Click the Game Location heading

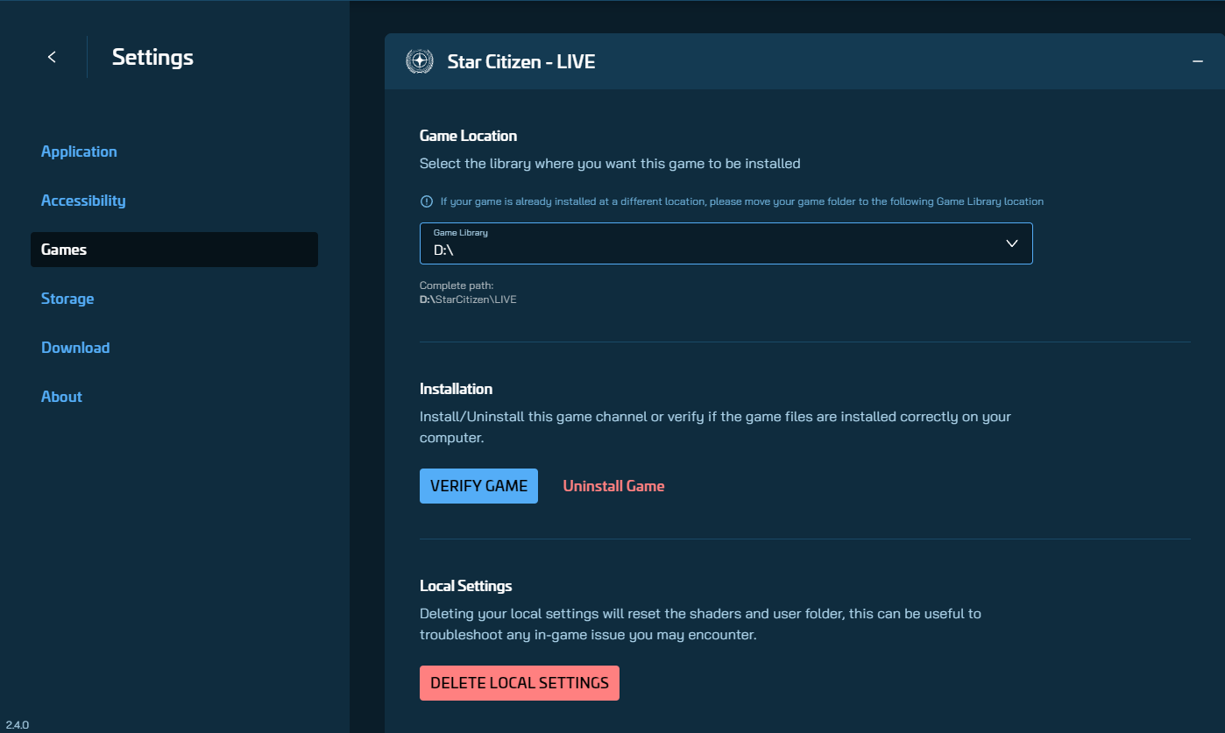468,136
